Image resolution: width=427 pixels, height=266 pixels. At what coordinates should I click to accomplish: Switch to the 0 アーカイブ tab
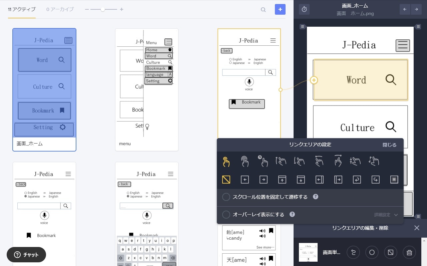tap(60, 9)
